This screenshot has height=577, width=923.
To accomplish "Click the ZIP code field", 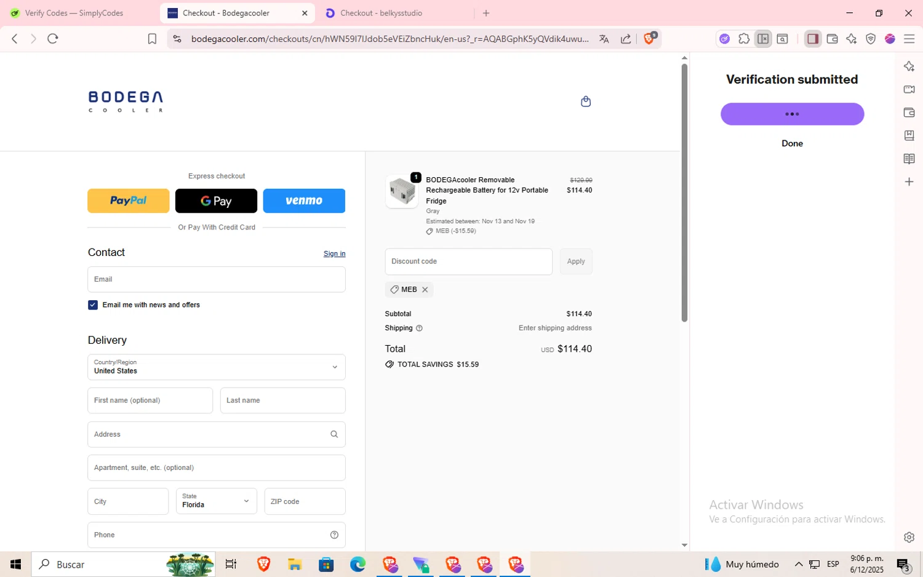I will click(305, 501).
